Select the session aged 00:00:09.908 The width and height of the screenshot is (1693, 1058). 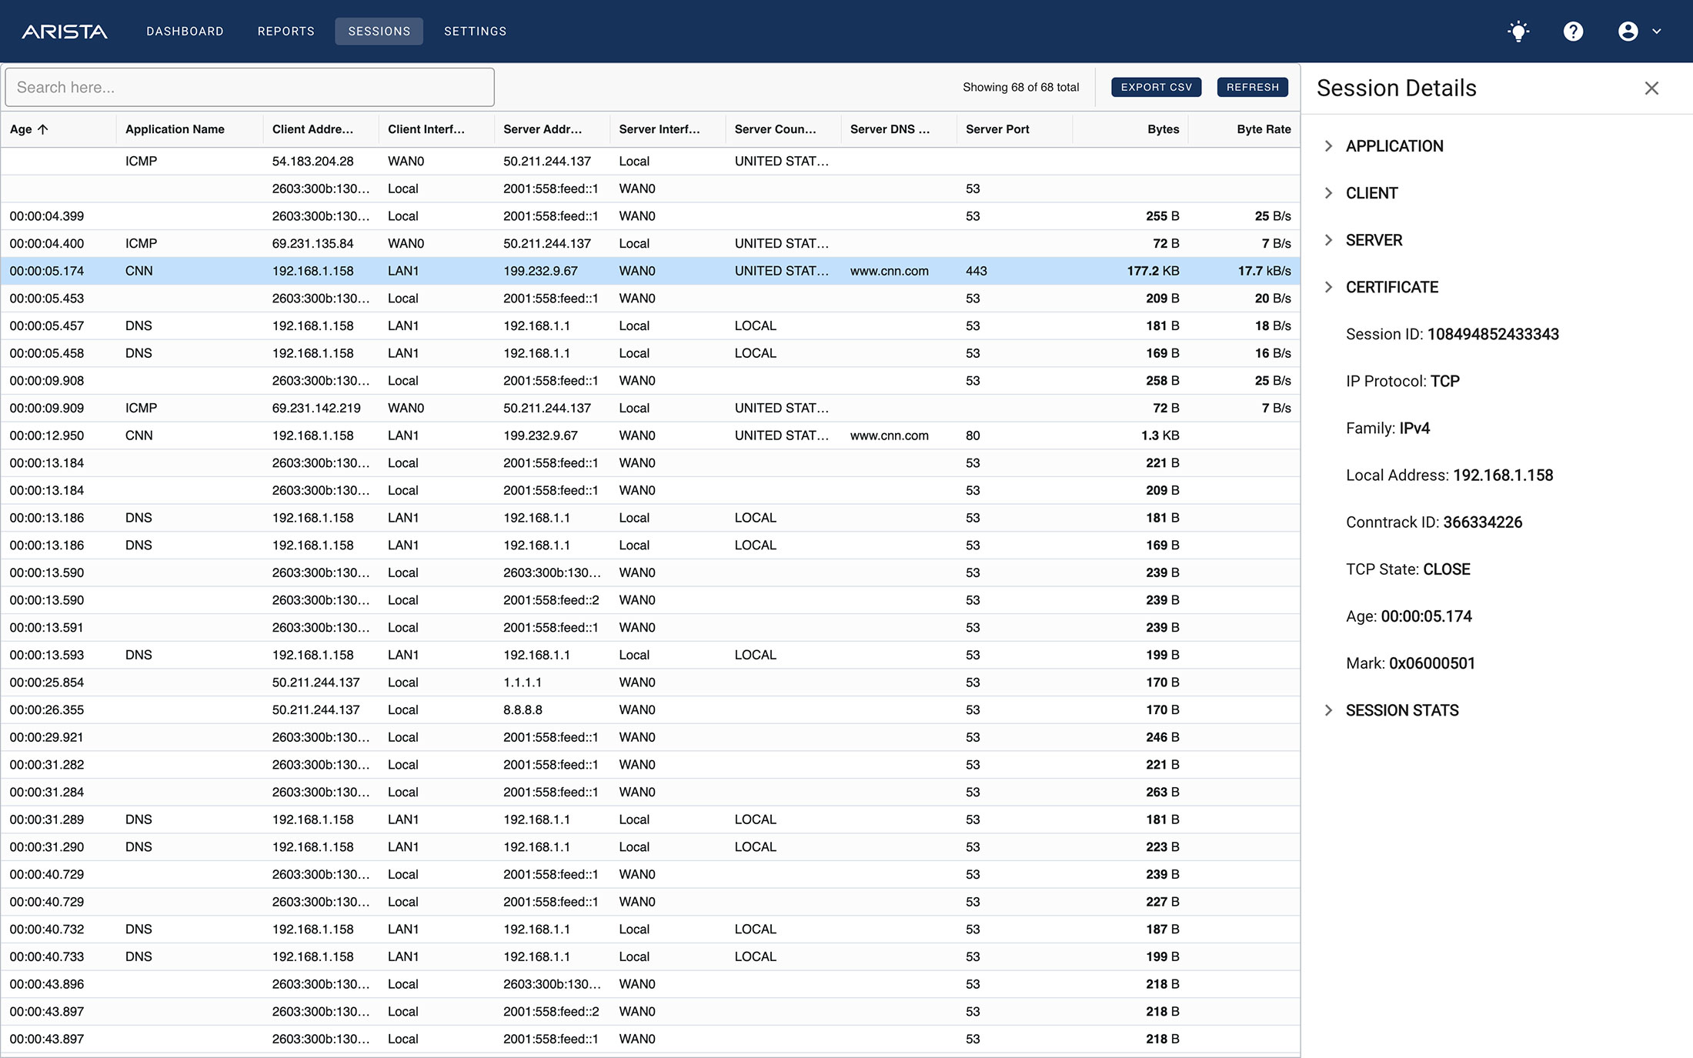pos(650,381)
